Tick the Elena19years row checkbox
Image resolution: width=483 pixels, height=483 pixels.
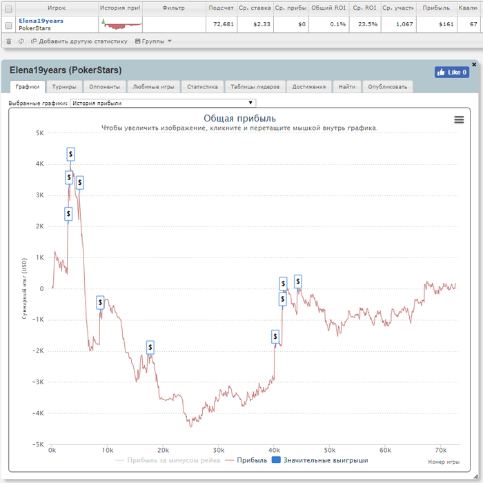coord(8,26)
